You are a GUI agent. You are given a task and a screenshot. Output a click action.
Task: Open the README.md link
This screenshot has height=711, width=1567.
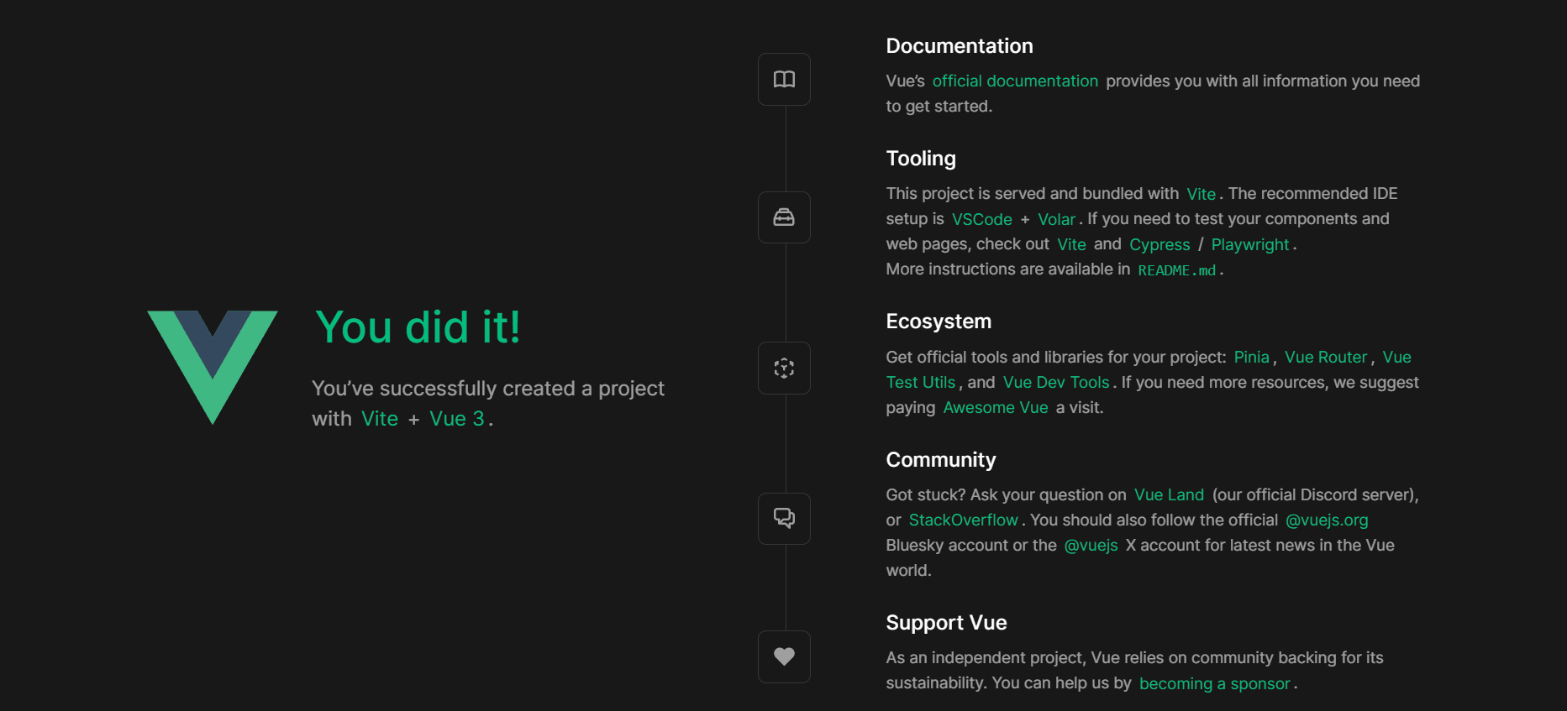click(x=1176, y=270)
